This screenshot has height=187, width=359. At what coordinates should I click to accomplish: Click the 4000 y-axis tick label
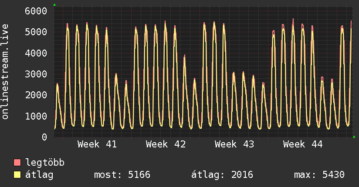pyautogui.click(x=36, y=53)
